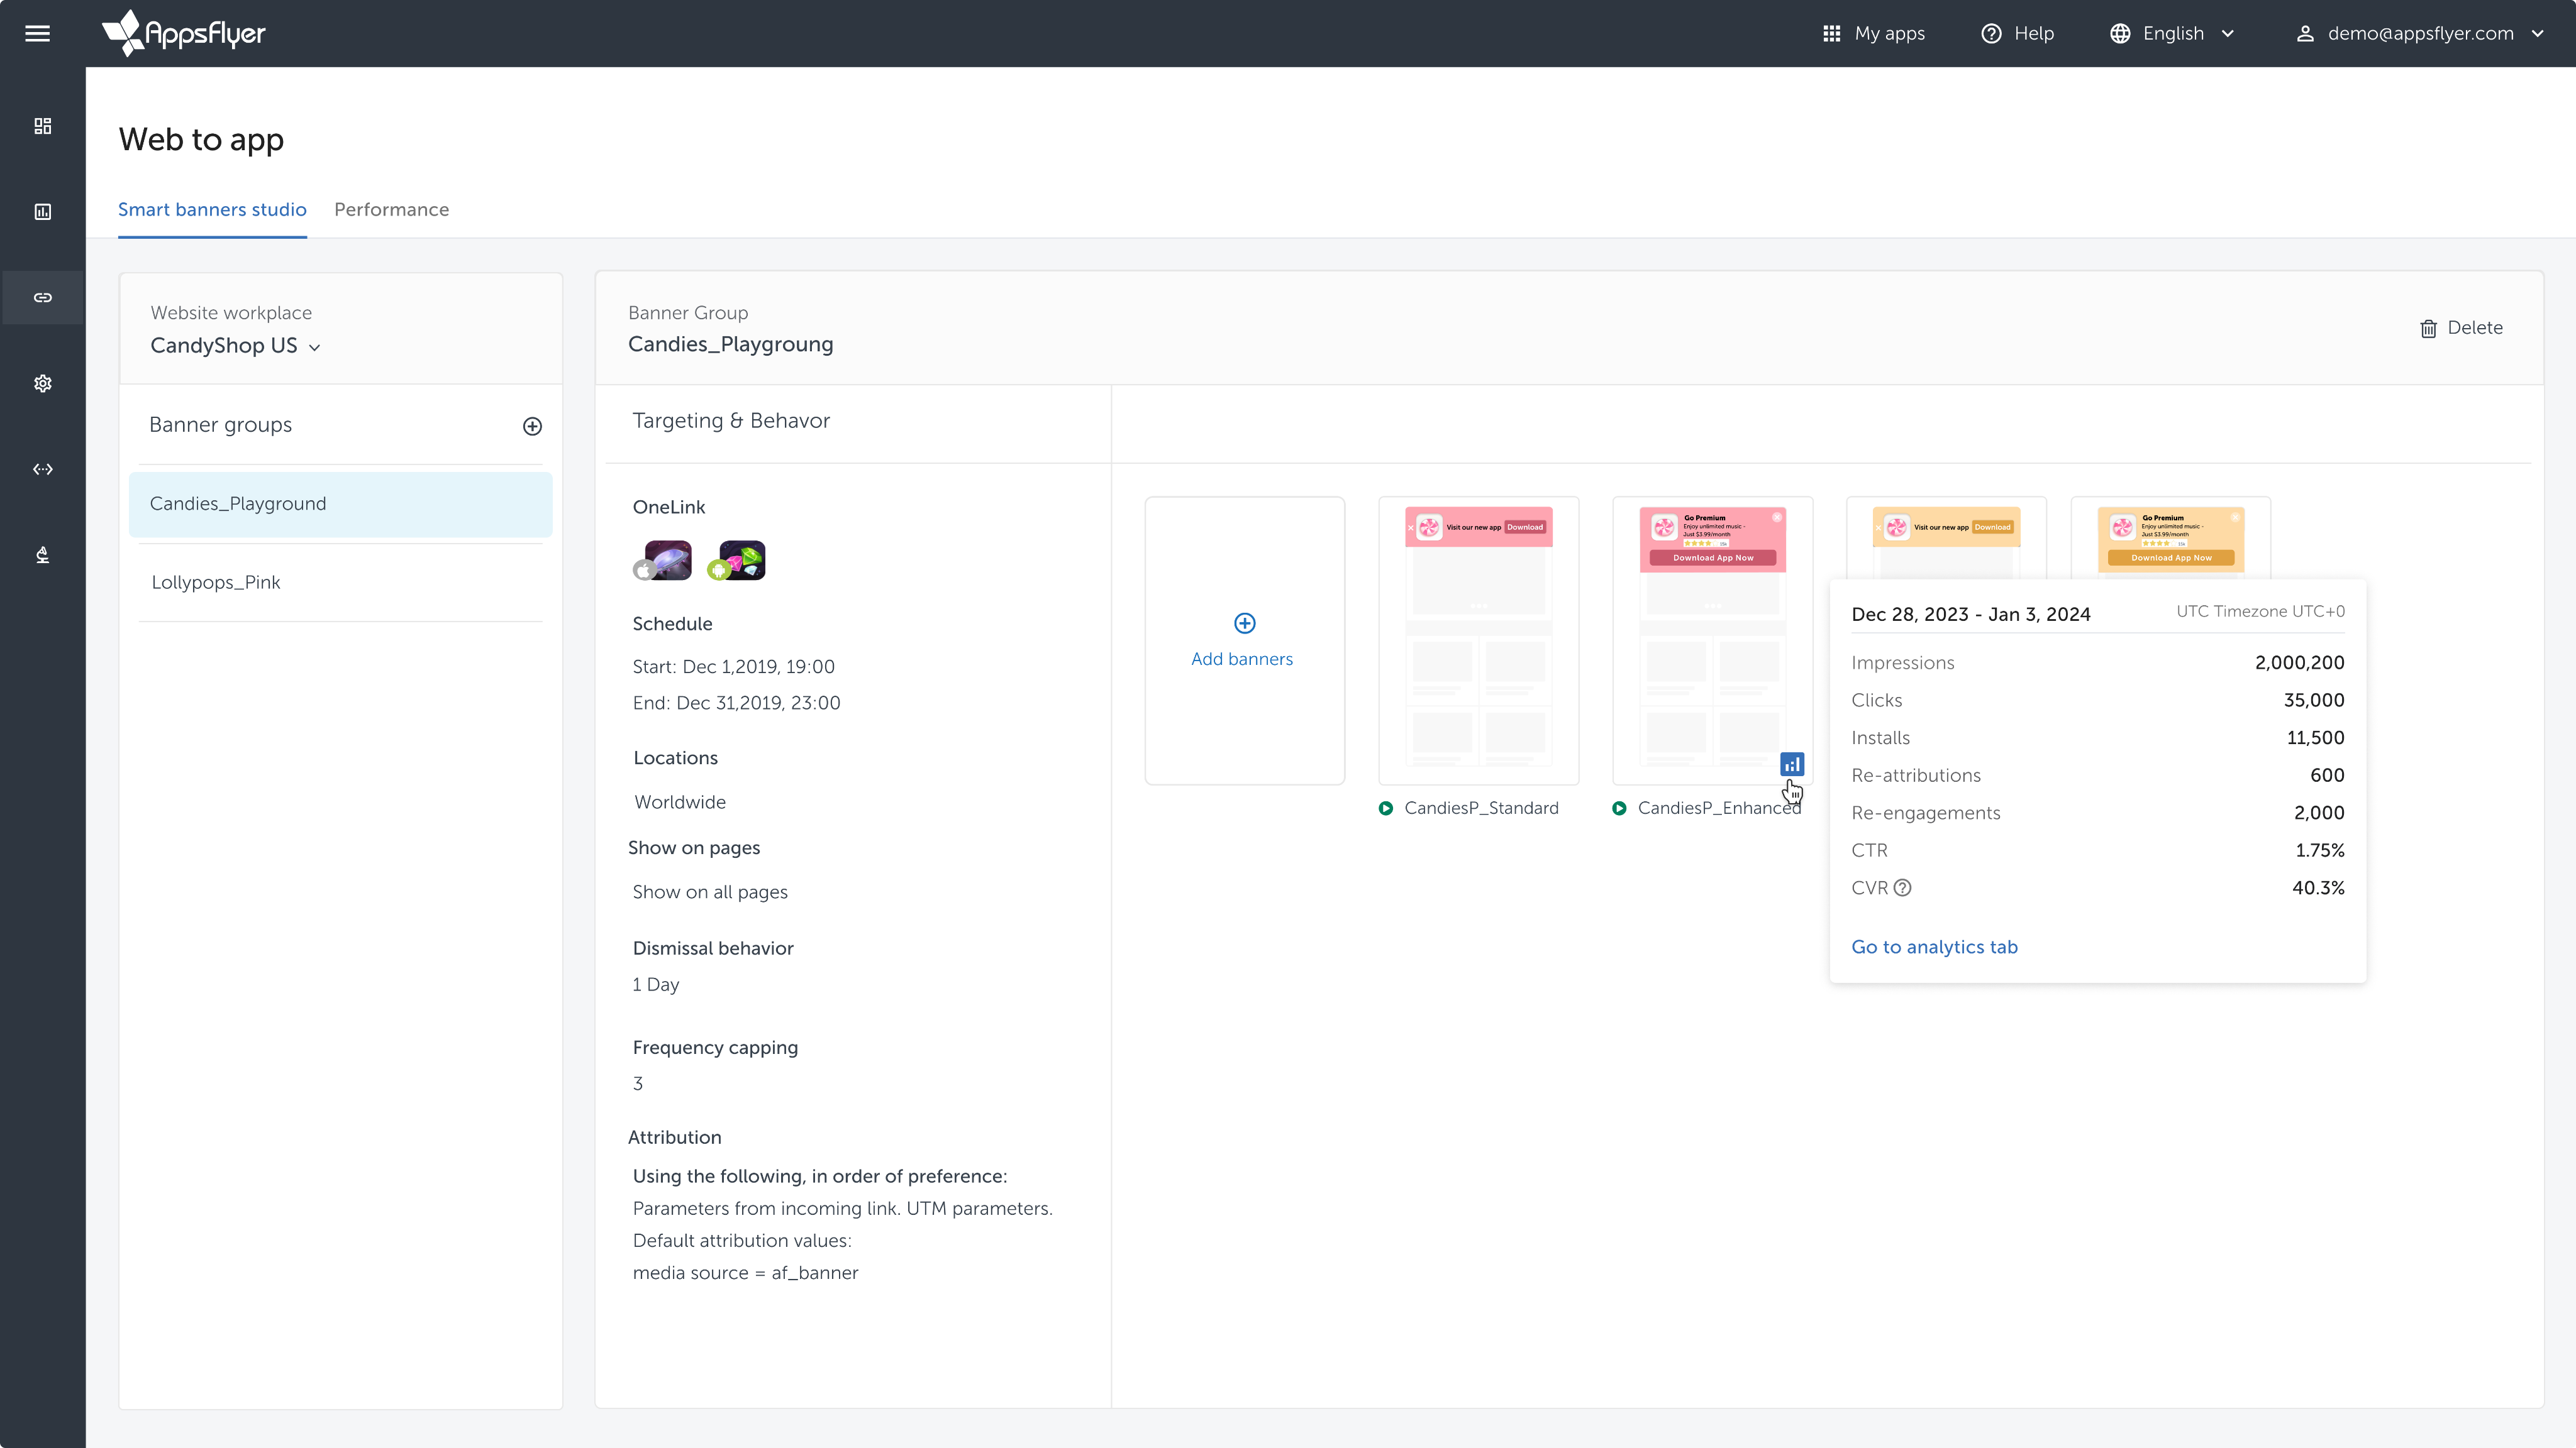Toggle the green play status of CandiesP_Enhanced
Screen dimensions: 2576x1448
click(1619, 808)
